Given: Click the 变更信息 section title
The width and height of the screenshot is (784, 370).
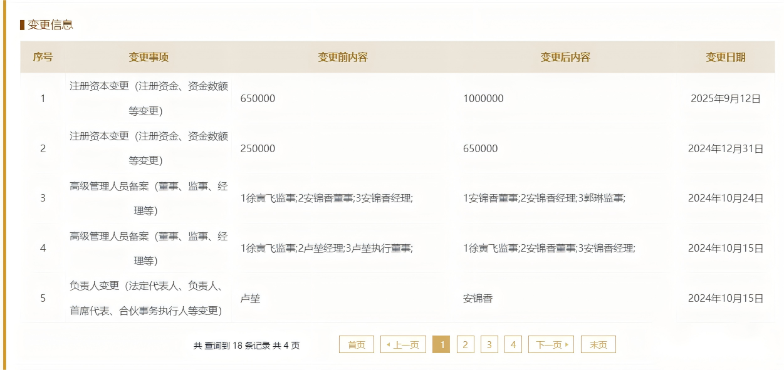Looking at the screenshot, I should point(50,25).
